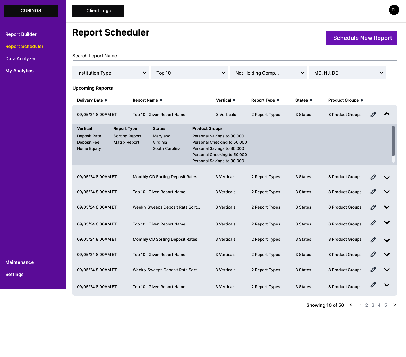Screen dimensions: 406x357
Task: Edit the second Weekly Sweeps Deposit report
Action: 373,270
